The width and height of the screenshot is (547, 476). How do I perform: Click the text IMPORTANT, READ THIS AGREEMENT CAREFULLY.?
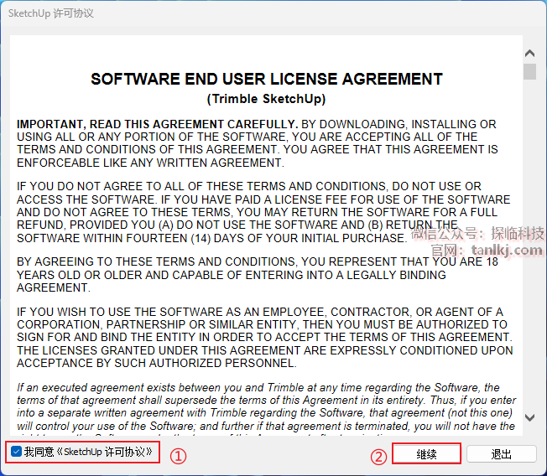coord(158,124)
